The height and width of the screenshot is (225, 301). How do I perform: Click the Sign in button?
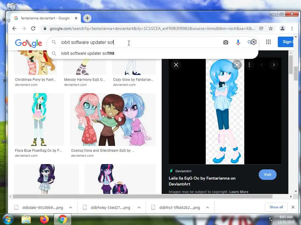(x=285, y=42)
